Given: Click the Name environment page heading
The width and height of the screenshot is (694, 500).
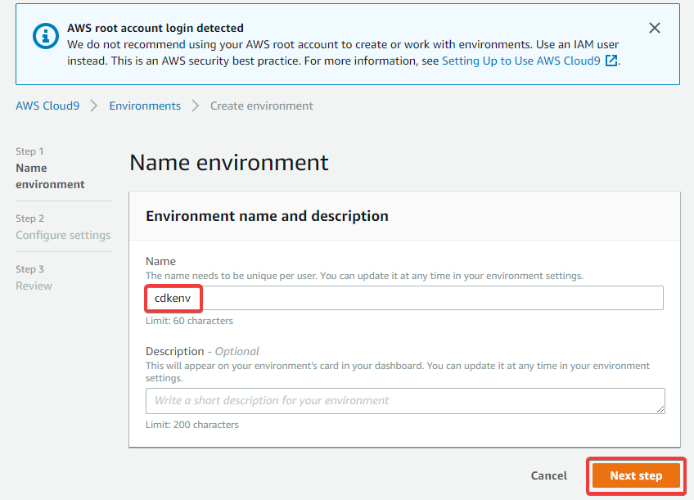Looking at the screenshot, I should click(229, 162).
